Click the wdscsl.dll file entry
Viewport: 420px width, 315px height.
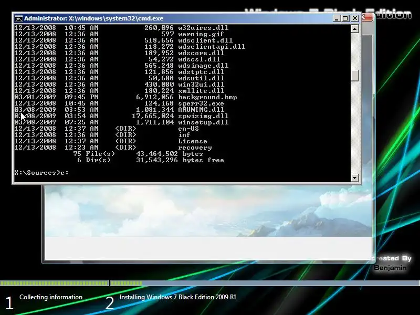[x=199, y=59]
